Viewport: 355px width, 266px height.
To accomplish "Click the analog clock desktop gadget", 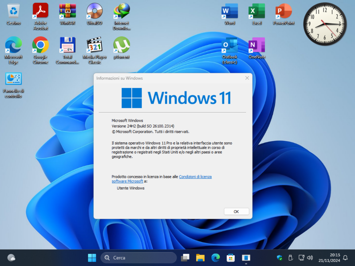I will tap(325, 24).
